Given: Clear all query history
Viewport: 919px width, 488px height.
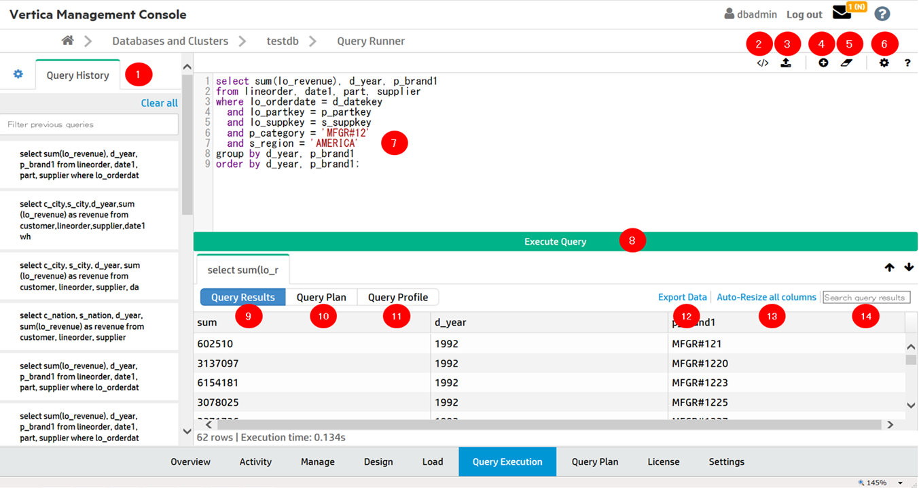Looking at the screenshot, I should [160, 103].
